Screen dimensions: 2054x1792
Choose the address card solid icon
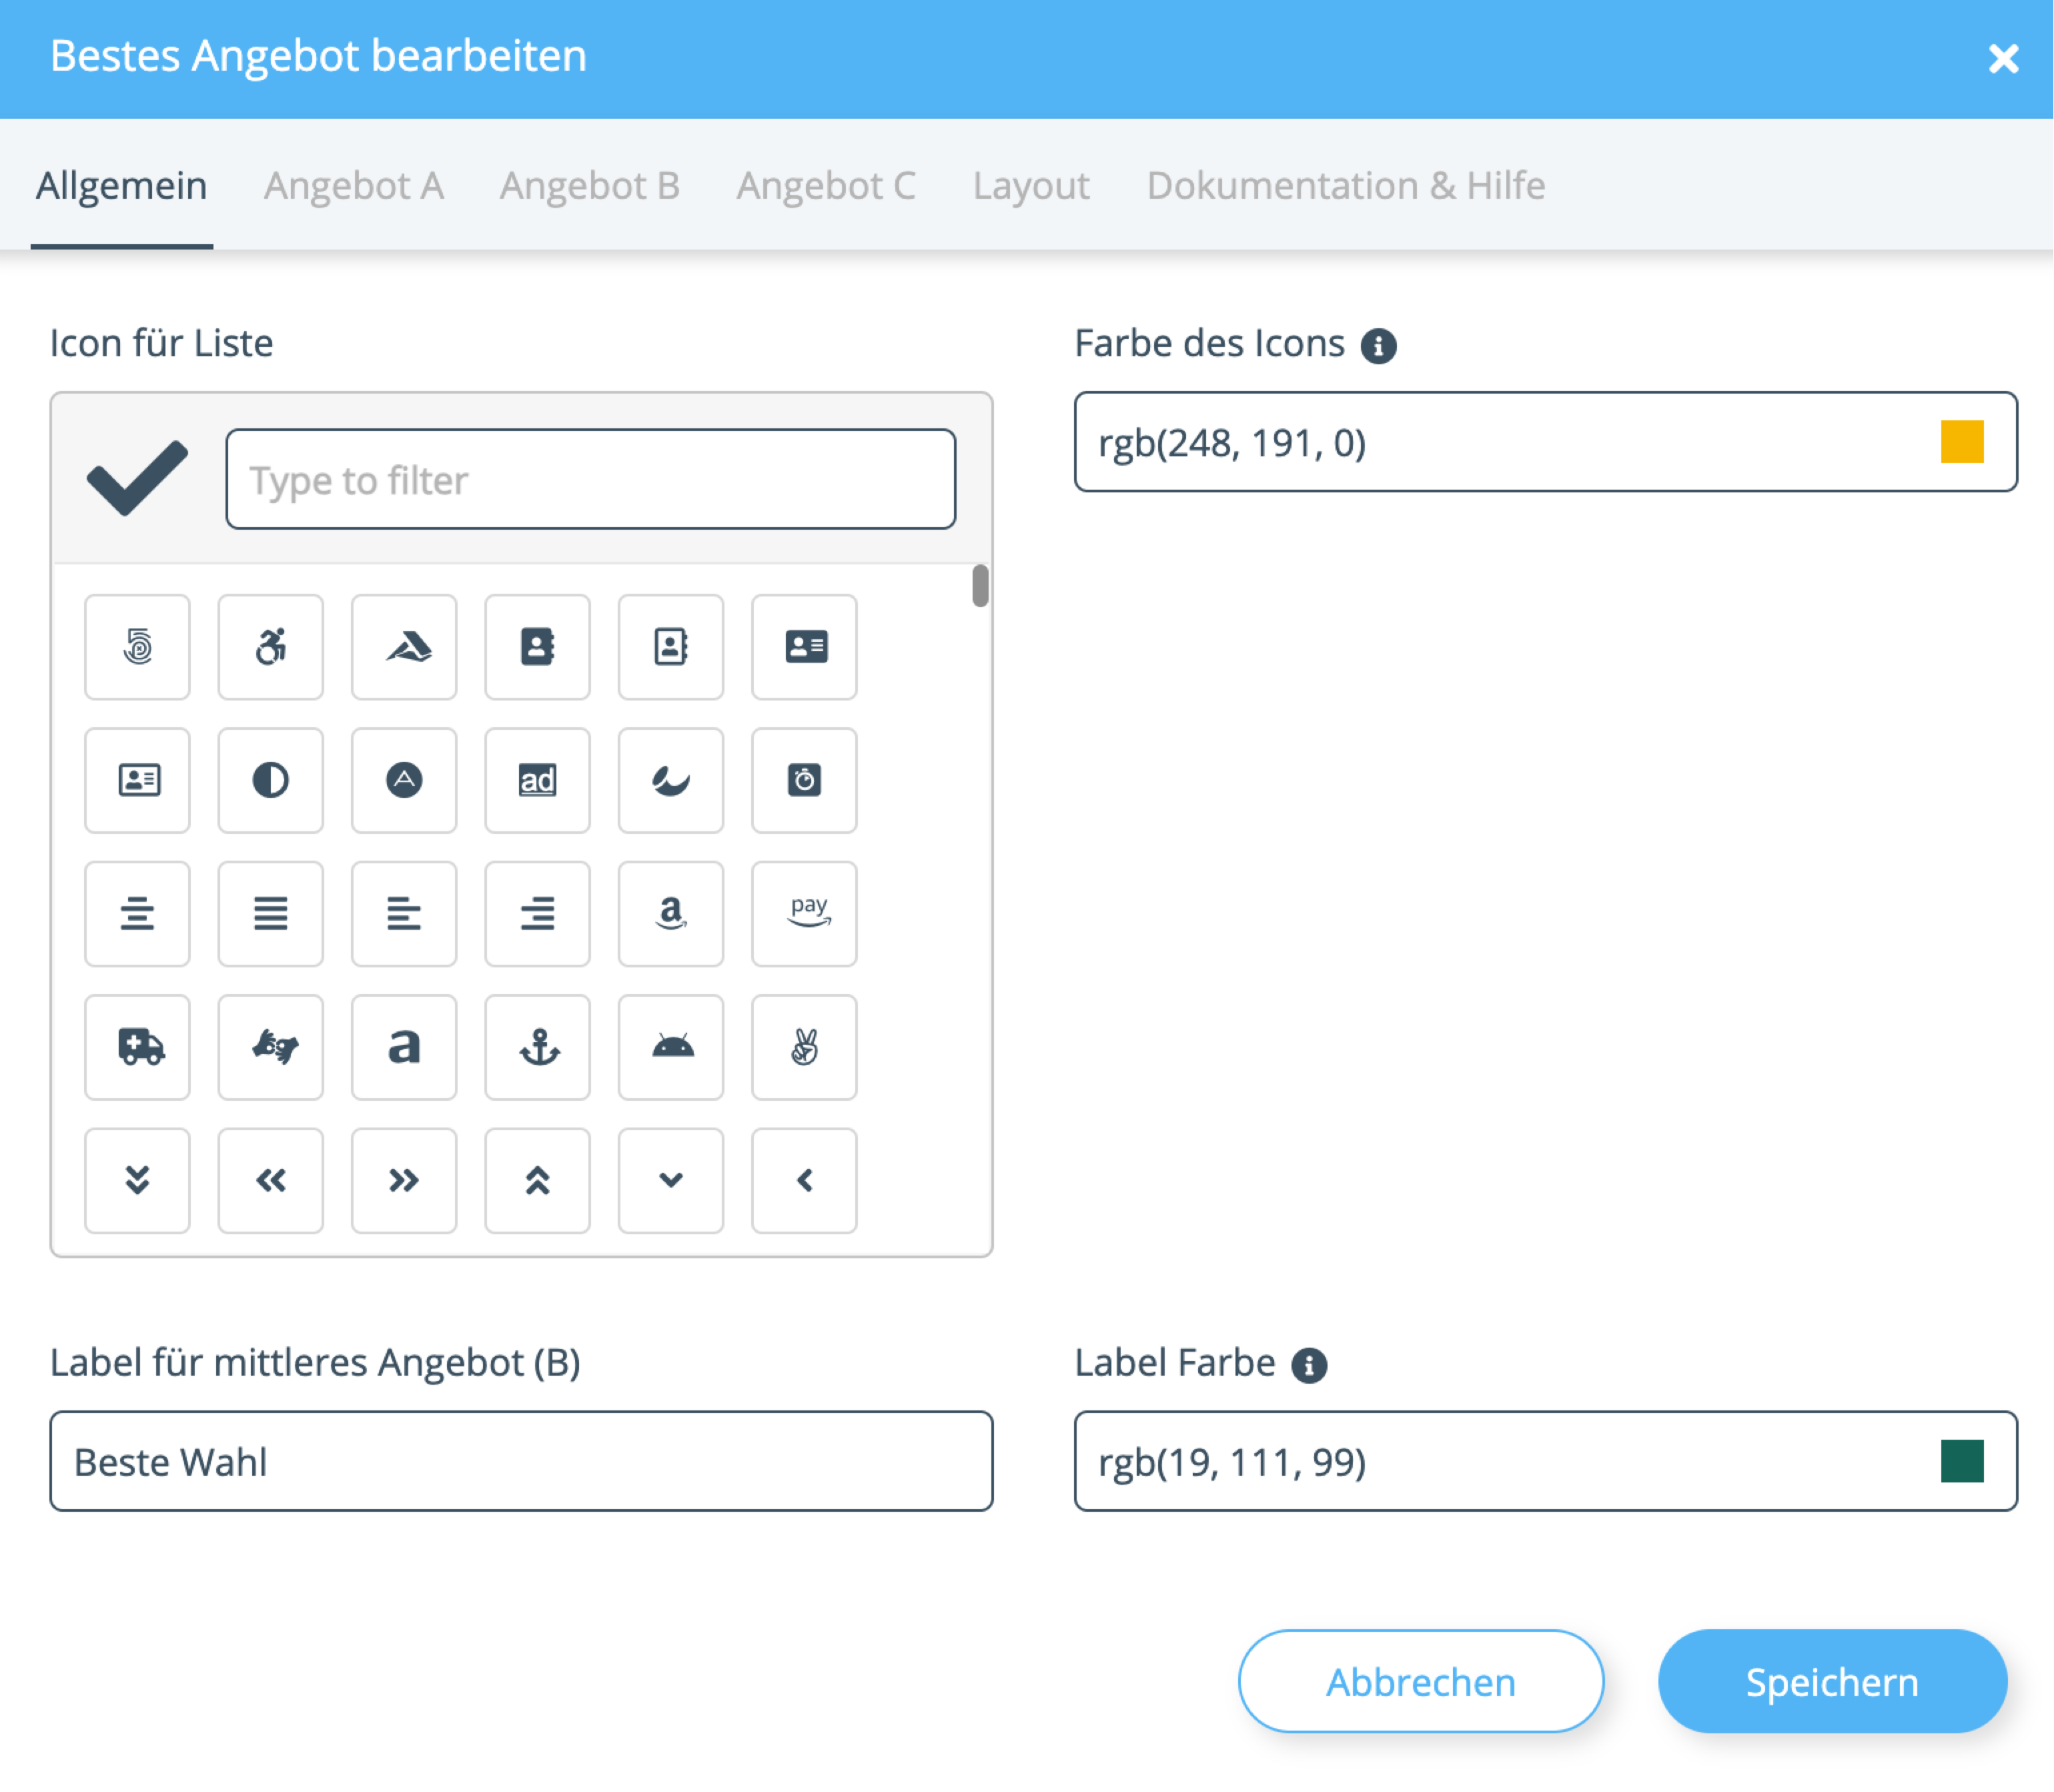pyautogui.click(x=805, y=647)
